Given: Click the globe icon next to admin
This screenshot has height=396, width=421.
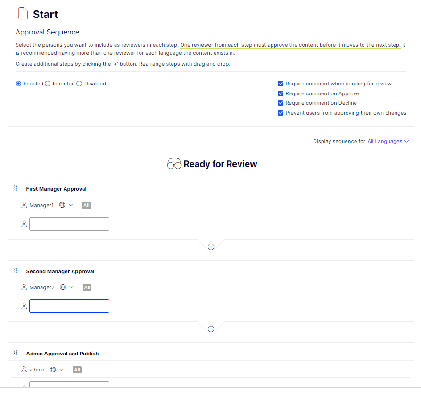Looking at the screenshot, I should (53, 370).
